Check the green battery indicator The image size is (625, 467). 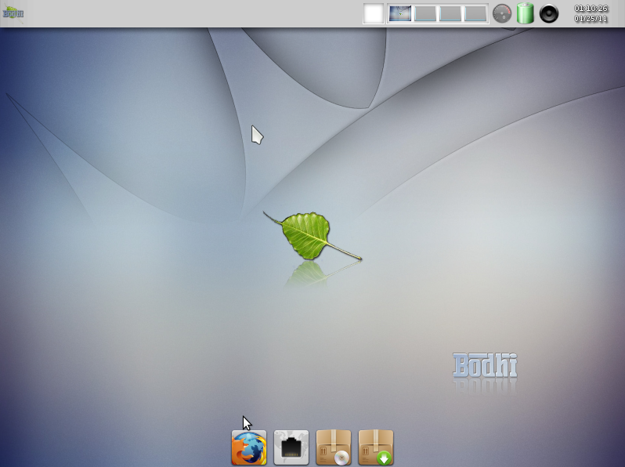point(525,13)
